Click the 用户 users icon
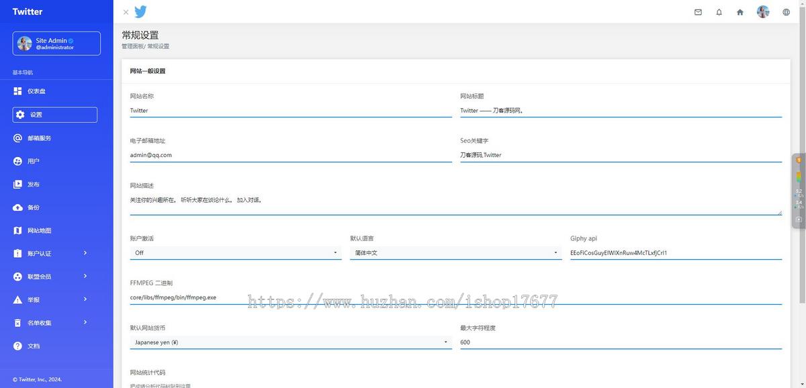 (x=18, y=161)
